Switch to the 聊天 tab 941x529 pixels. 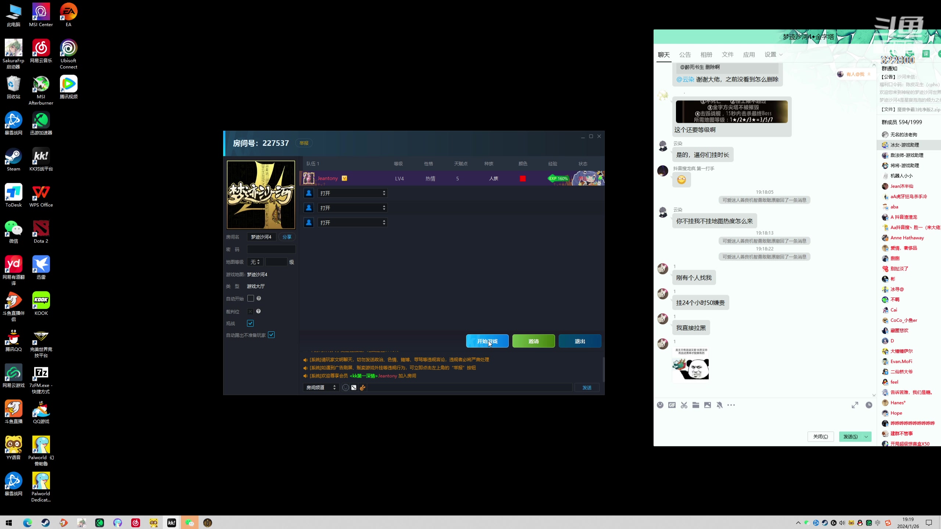click(x=664, y=55)
